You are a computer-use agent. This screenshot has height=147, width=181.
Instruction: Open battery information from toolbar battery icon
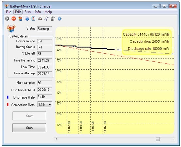(x=20, y=19)
